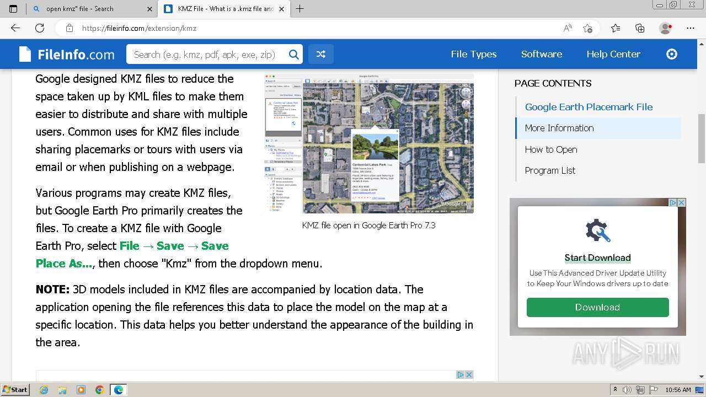Image resolution: width=706 pixels, height=397 pixels.
Task: Open Windows Media Player from taskbar
Action: click(x=81, y=390)
